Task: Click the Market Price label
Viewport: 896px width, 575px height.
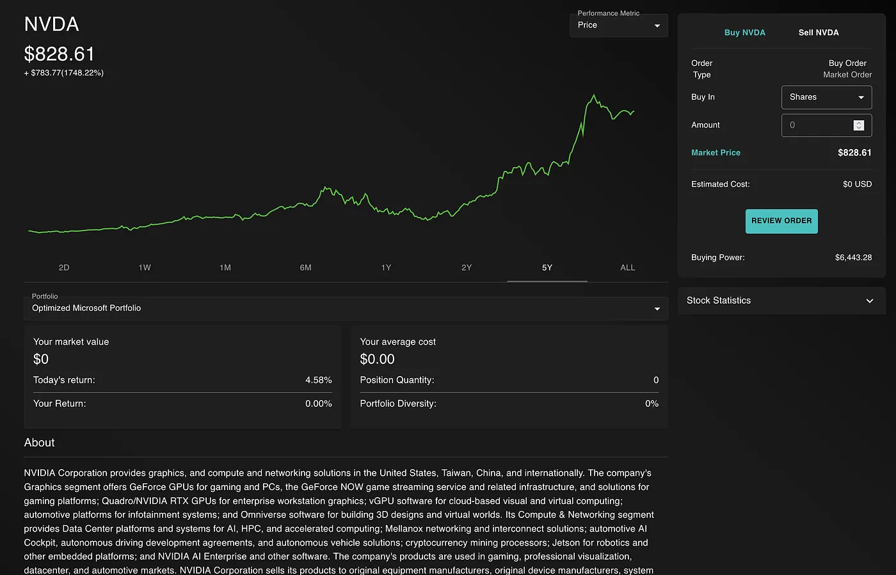Action: [x=716, y=153]
